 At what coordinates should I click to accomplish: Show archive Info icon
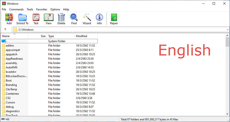click(x=99, y=17)
